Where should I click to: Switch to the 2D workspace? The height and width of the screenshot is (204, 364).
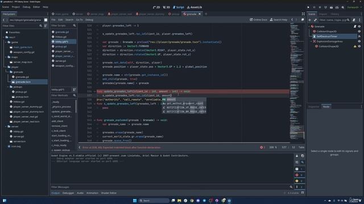[x=156, y=7]
